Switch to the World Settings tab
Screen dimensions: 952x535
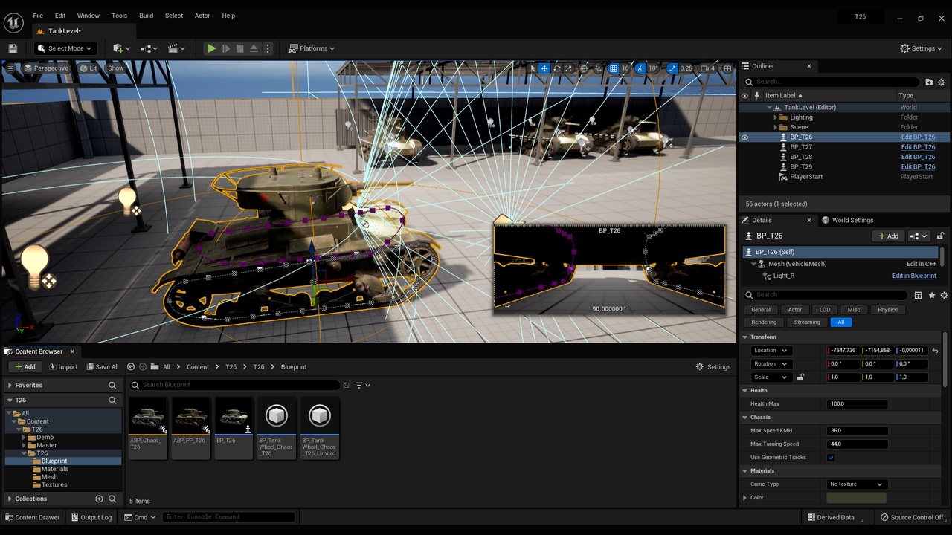(x=847, y=220)
